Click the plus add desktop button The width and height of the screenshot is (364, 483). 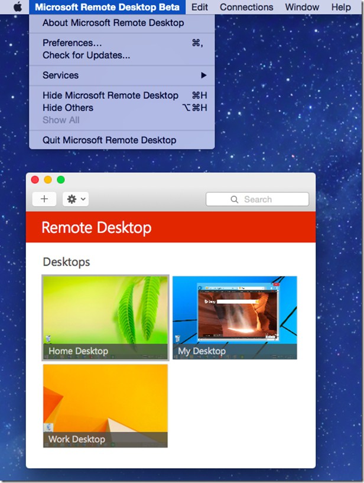click(x=44, y=199)
